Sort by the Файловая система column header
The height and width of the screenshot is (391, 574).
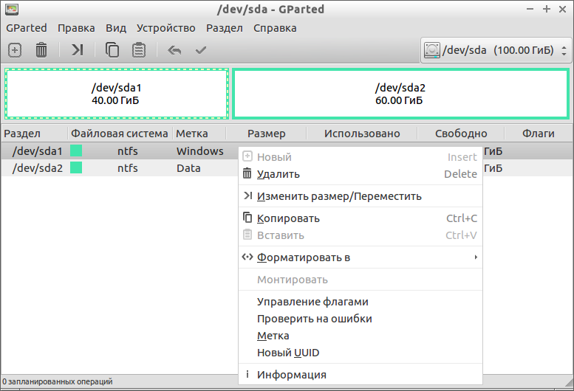120,134
